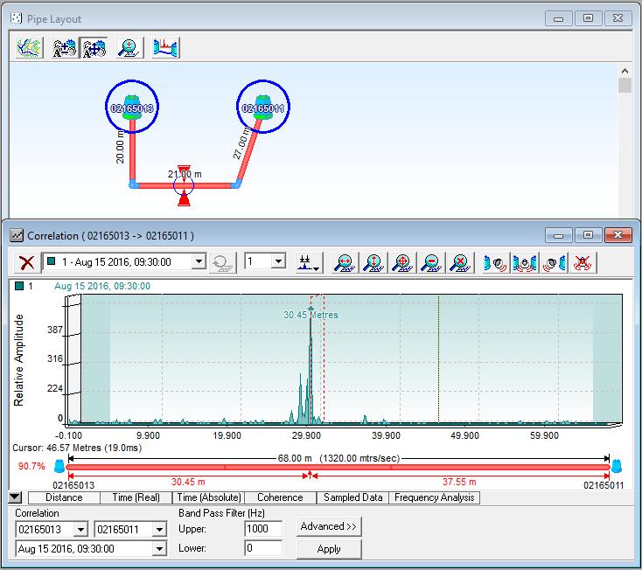Screen dimensions: 642x570
Task: Click the red 30.45 m distance label
Action: pyautogui.click(x=188, y=482)
